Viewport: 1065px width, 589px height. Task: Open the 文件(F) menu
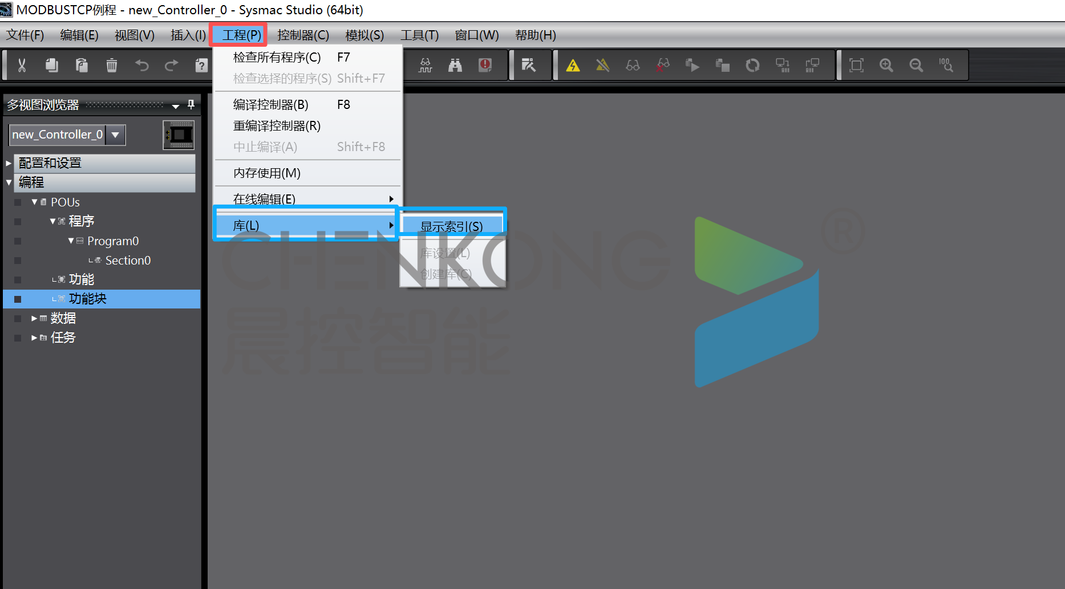25,35
